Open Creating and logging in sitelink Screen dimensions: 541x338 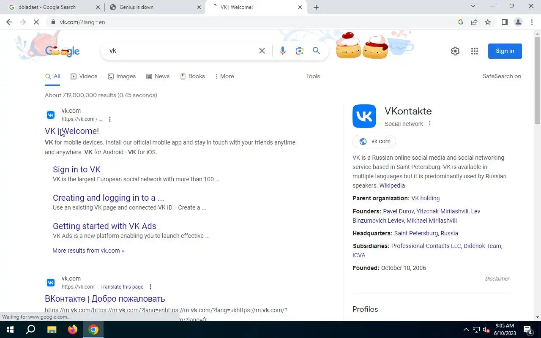tap(108, 198)
